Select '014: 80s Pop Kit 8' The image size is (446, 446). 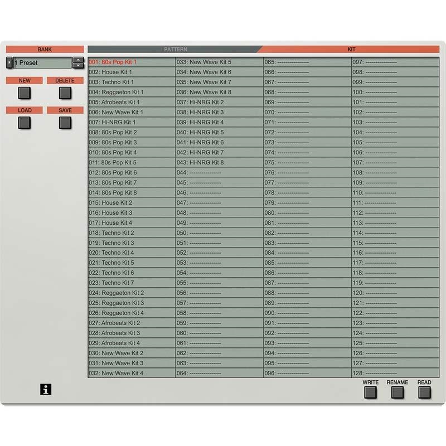click(x=132, y=192)
